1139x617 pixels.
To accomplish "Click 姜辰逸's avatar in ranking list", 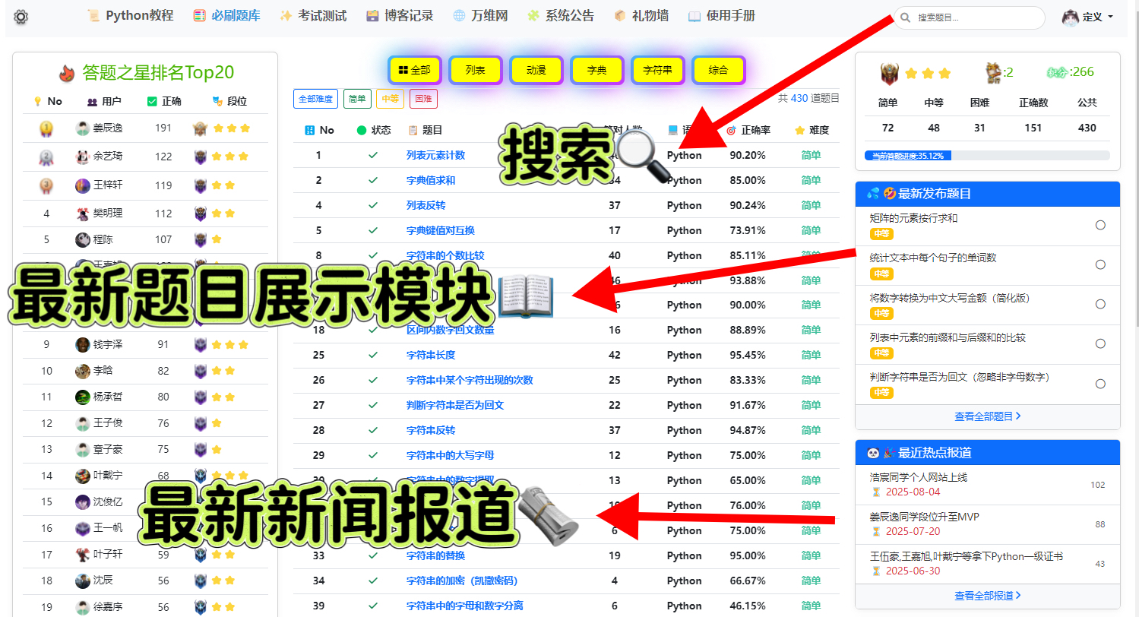I will point(83,128).
